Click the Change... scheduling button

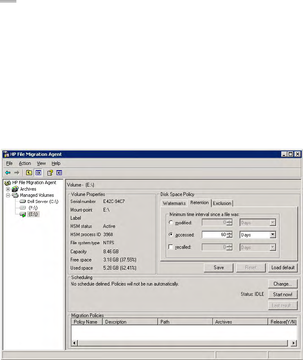tap(283, 284)
